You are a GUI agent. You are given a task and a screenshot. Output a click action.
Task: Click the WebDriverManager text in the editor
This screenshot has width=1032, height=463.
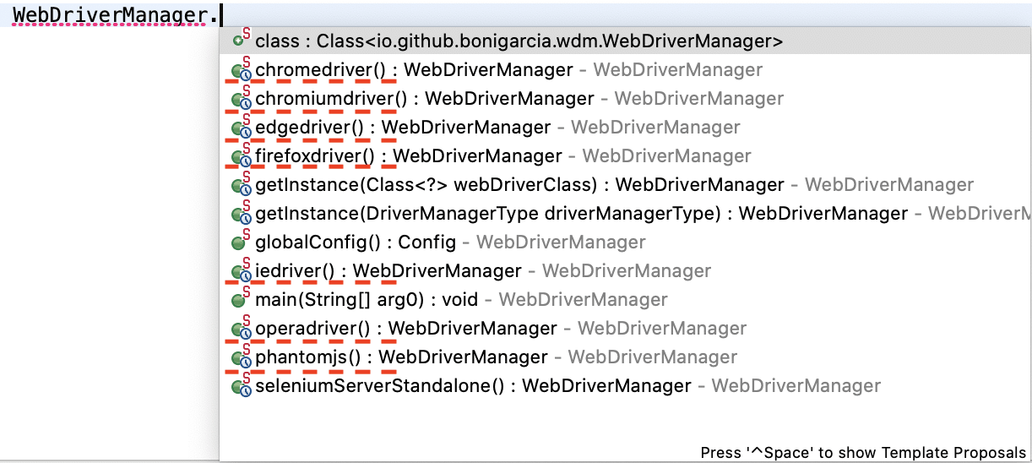110,14
